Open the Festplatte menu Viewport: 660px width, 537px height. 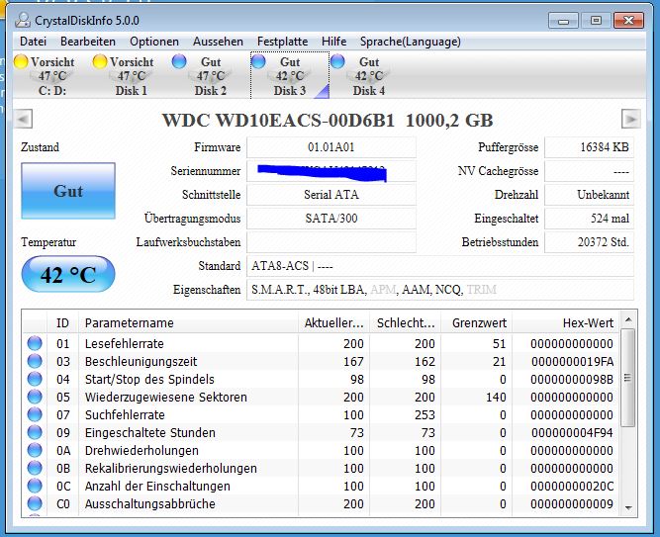282,42
